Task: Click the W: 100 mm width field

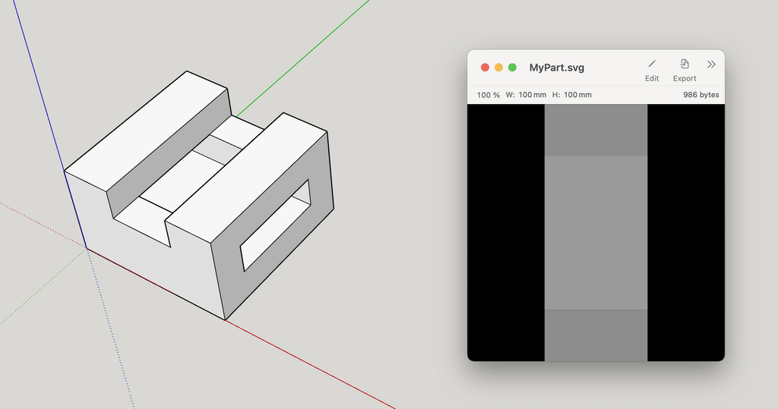Action: (x=526, y=95)
